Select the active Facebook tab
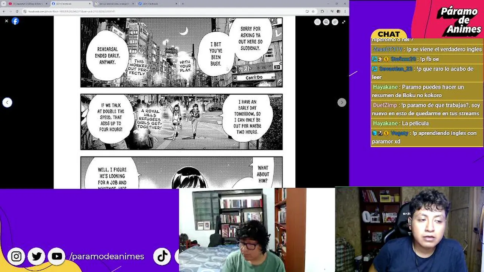 (72, 4)
